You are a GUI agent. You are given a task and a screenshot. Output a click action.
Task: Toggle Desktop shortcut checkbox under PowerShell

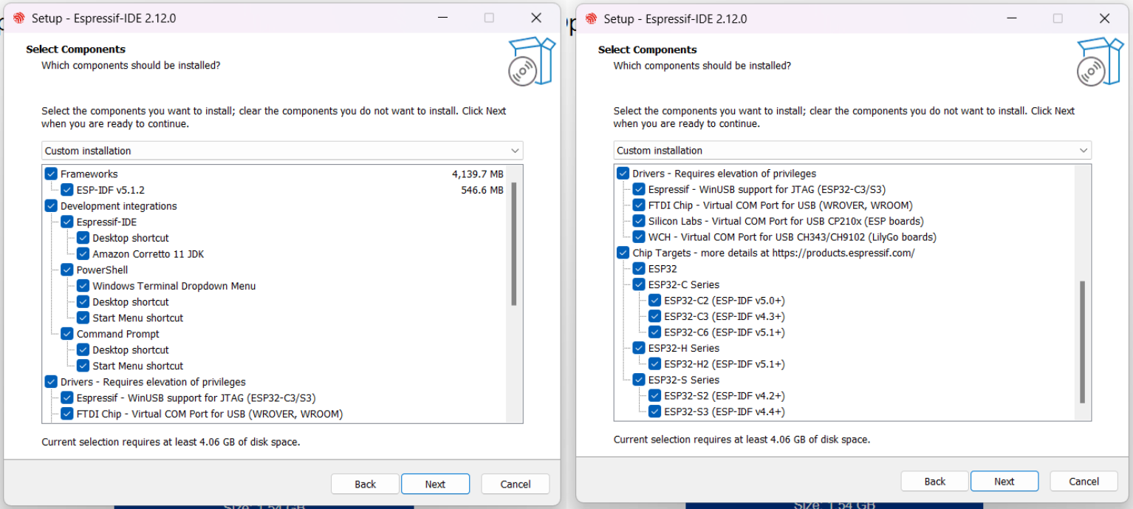(83, 302)
